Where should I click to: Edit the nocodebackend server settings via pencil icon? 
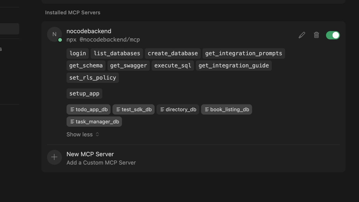(302, 35)
